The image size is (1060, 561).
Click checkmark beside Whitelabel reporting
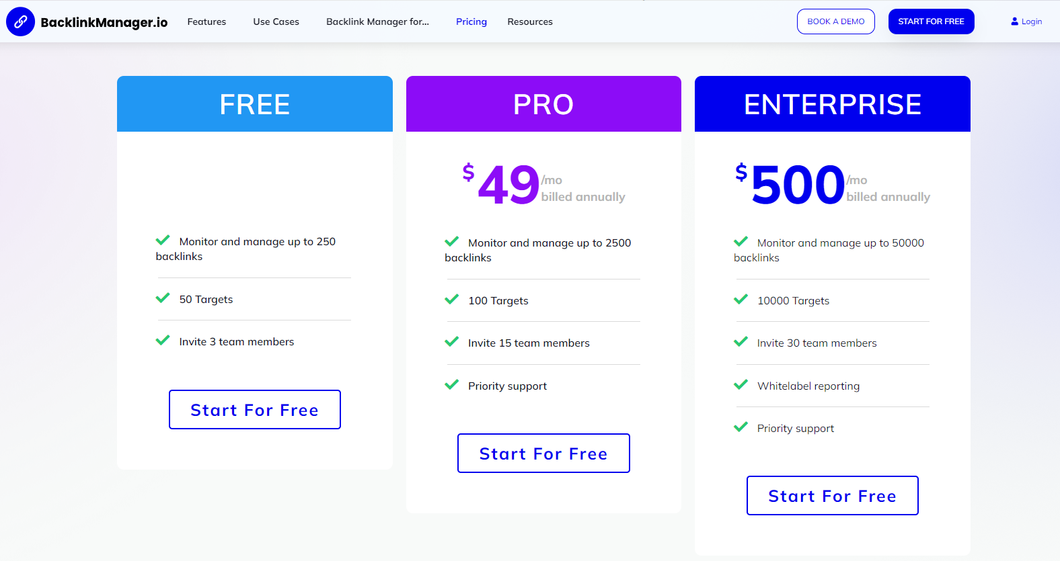pyautogui.click(x=741, y=384)
